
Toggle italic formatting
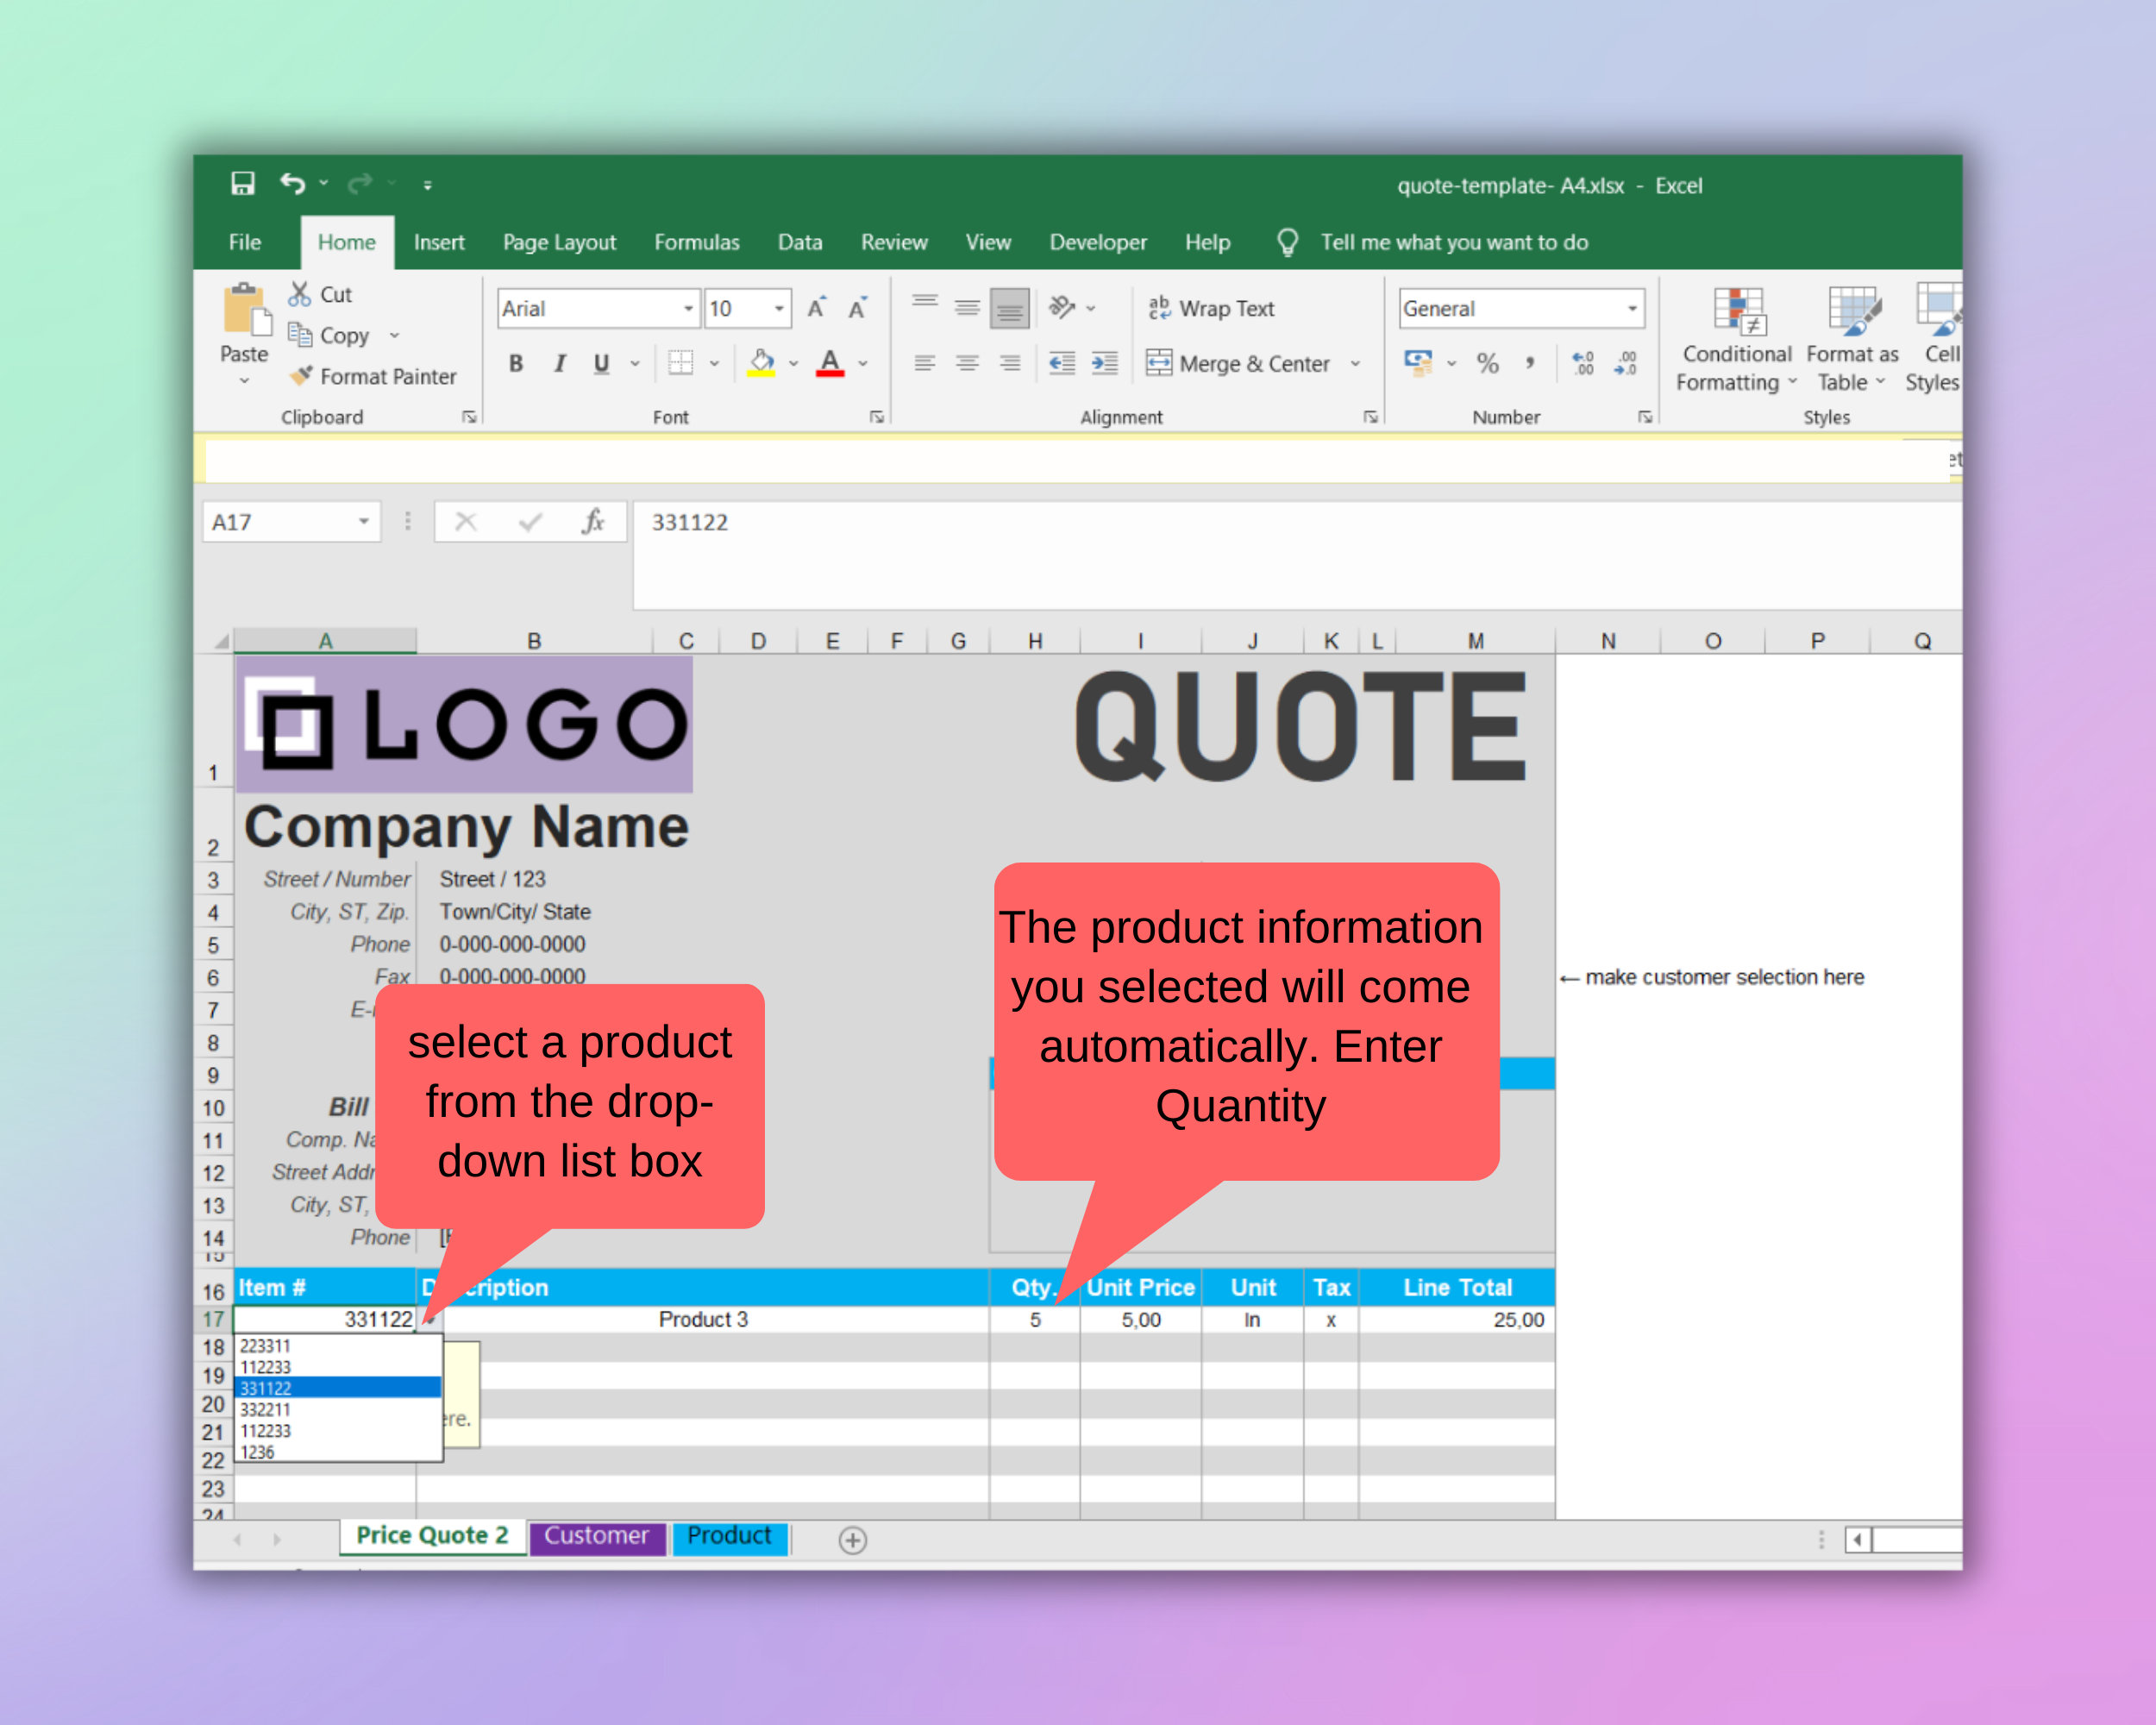(558, 364)
